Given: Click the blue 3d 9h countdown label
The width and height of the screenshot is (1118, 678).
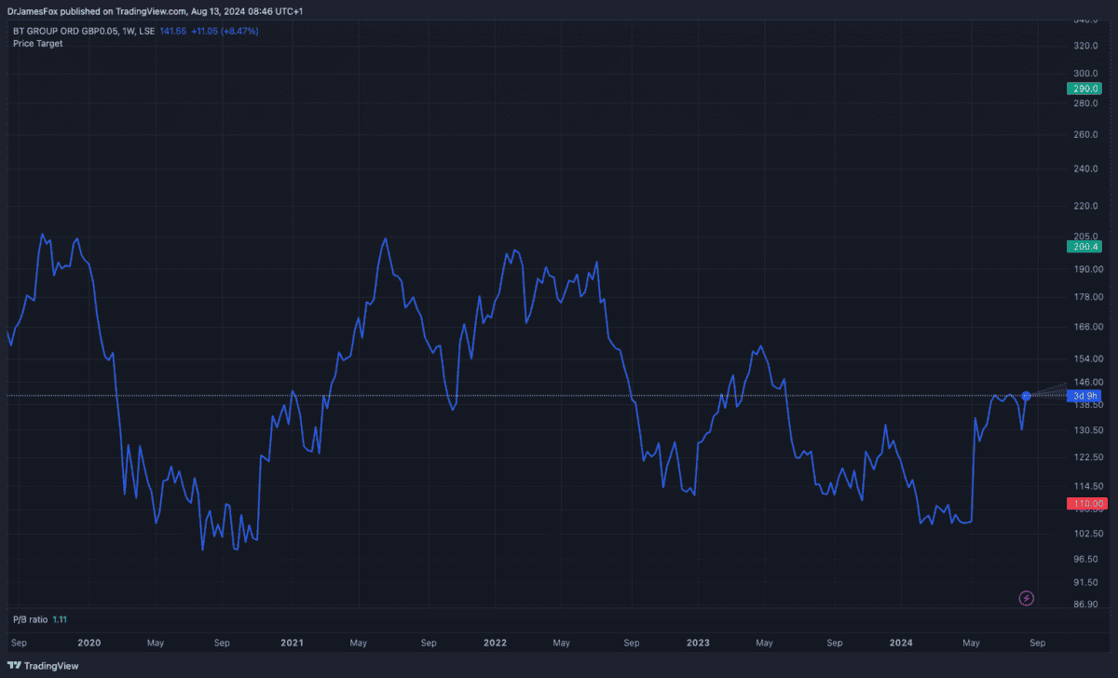Looking at the screenshot, I should (1084, 396).
